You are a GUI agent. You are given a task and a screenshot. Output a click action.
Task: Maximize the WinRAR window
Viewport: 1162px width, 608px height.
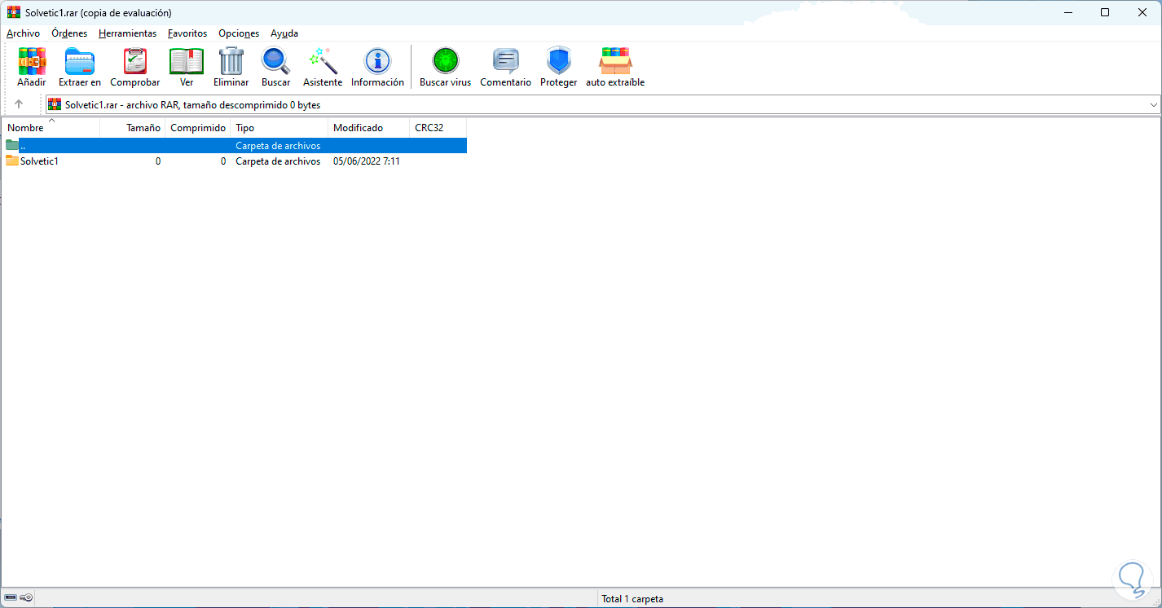tap(1105, 12)
